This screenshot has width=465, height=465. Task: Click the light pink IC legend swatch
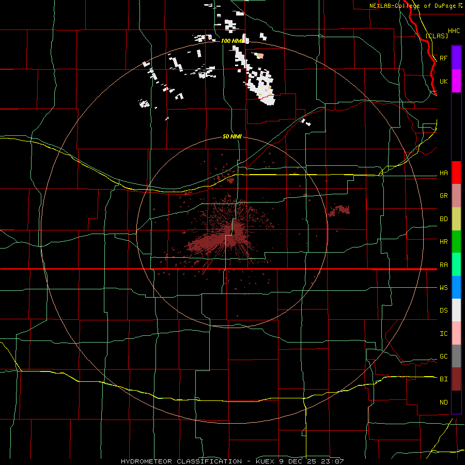456,333
